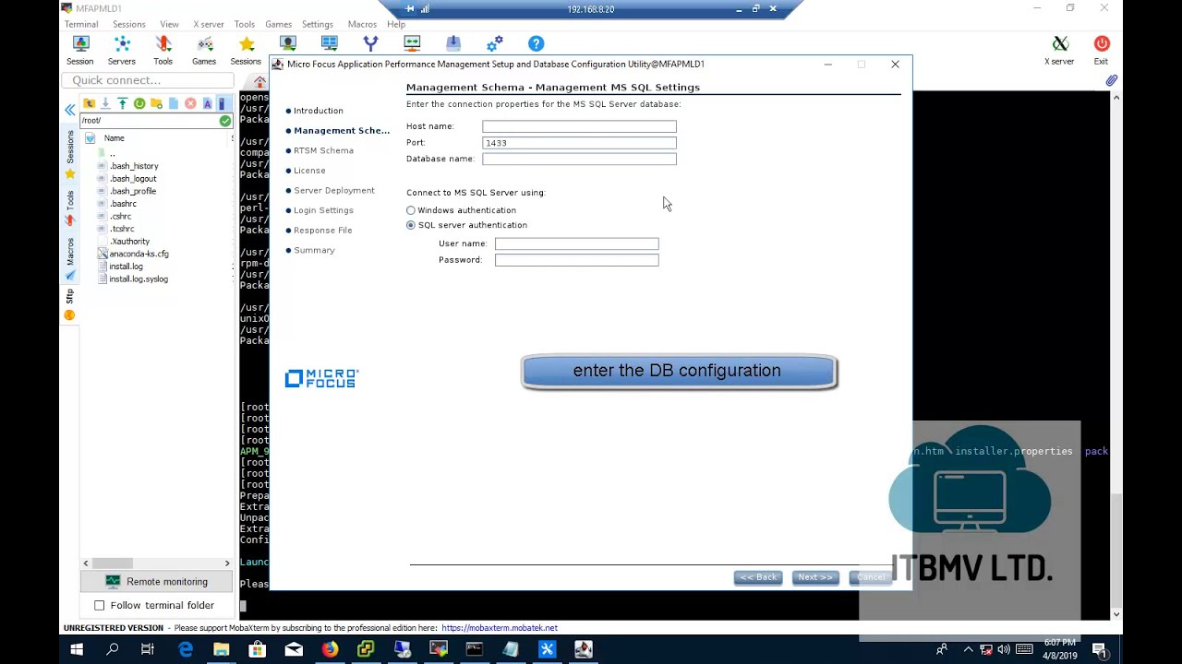Click the Server Deployment wizard step
The width and height of the screenshot is (1182, 664).
coord(334,190)
